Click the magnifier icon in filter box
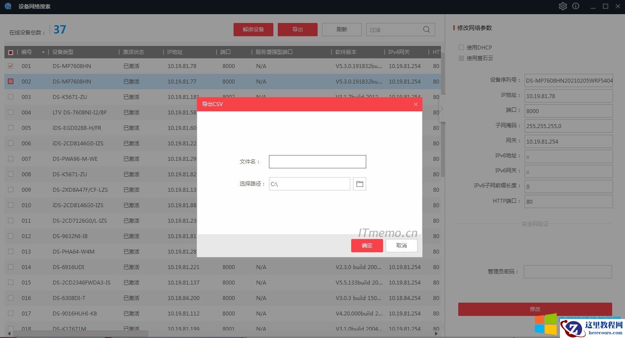625x338 pixels. [x=426, y=30]
